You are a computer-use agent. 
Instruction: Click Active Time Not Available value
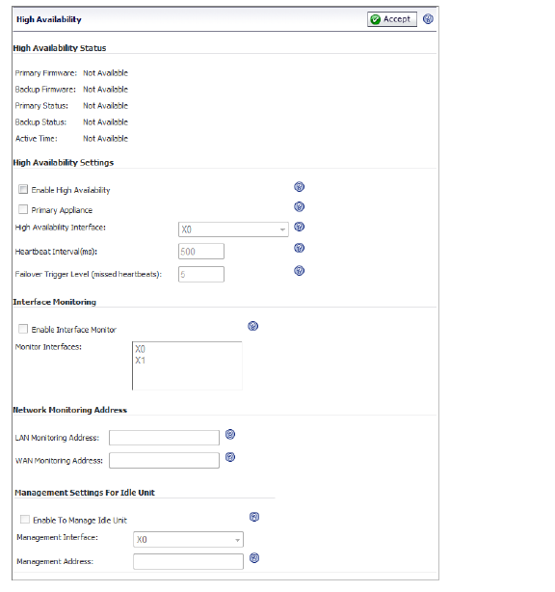pos(105,139)
